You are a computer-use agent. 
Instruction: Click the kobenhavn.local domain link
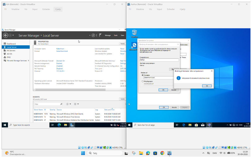(x=62, y=51)
